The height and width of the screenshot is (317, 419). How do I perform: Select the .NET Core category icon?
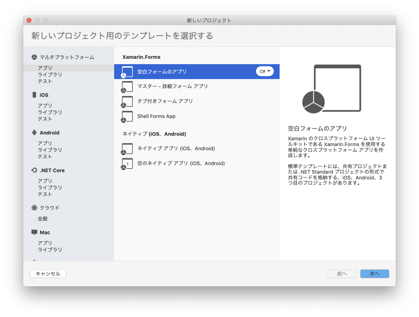pos(34,170)
